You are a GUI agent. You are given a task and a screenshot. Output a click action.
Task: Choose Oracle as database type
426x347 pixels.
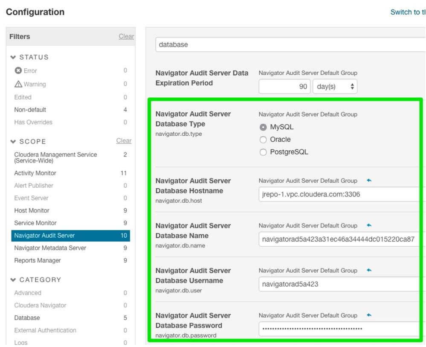[x=263, y=140]
